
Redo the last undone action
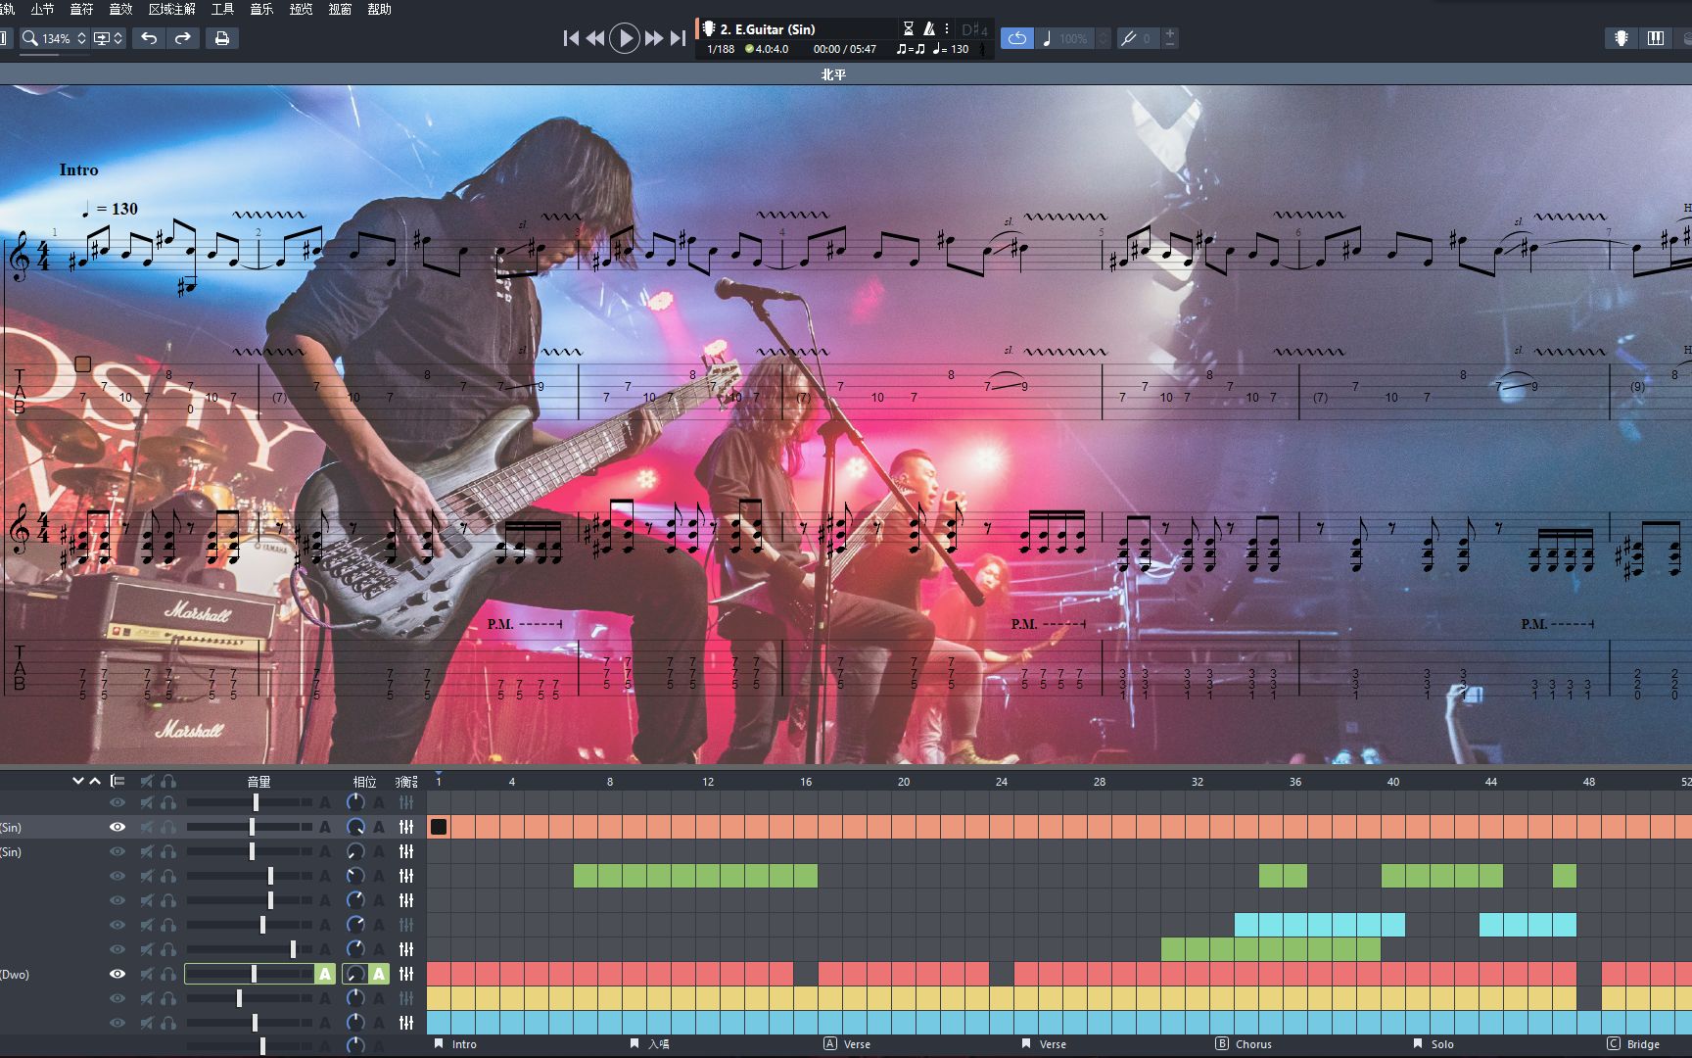pos(183,38)
